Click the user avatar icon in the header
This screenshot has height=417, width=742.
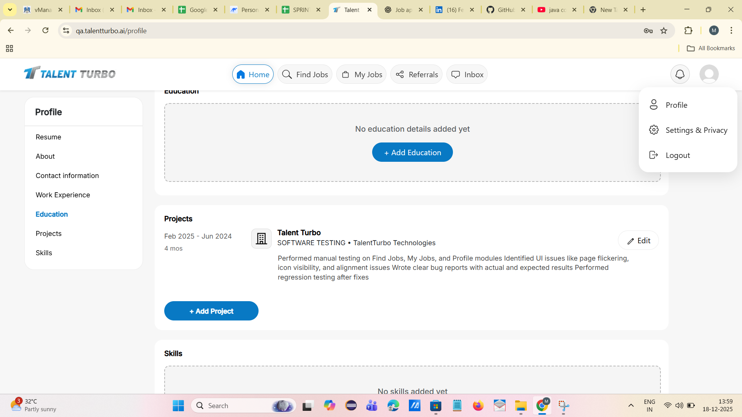(709, 74)
